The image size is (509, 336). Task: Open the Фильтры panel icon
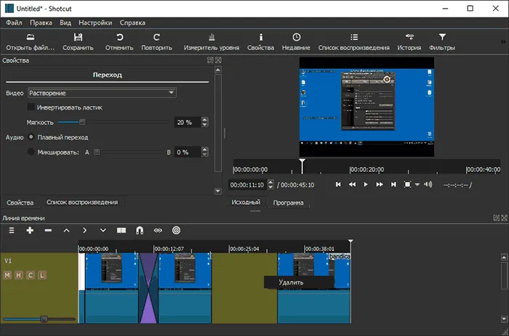pos(442,37)
